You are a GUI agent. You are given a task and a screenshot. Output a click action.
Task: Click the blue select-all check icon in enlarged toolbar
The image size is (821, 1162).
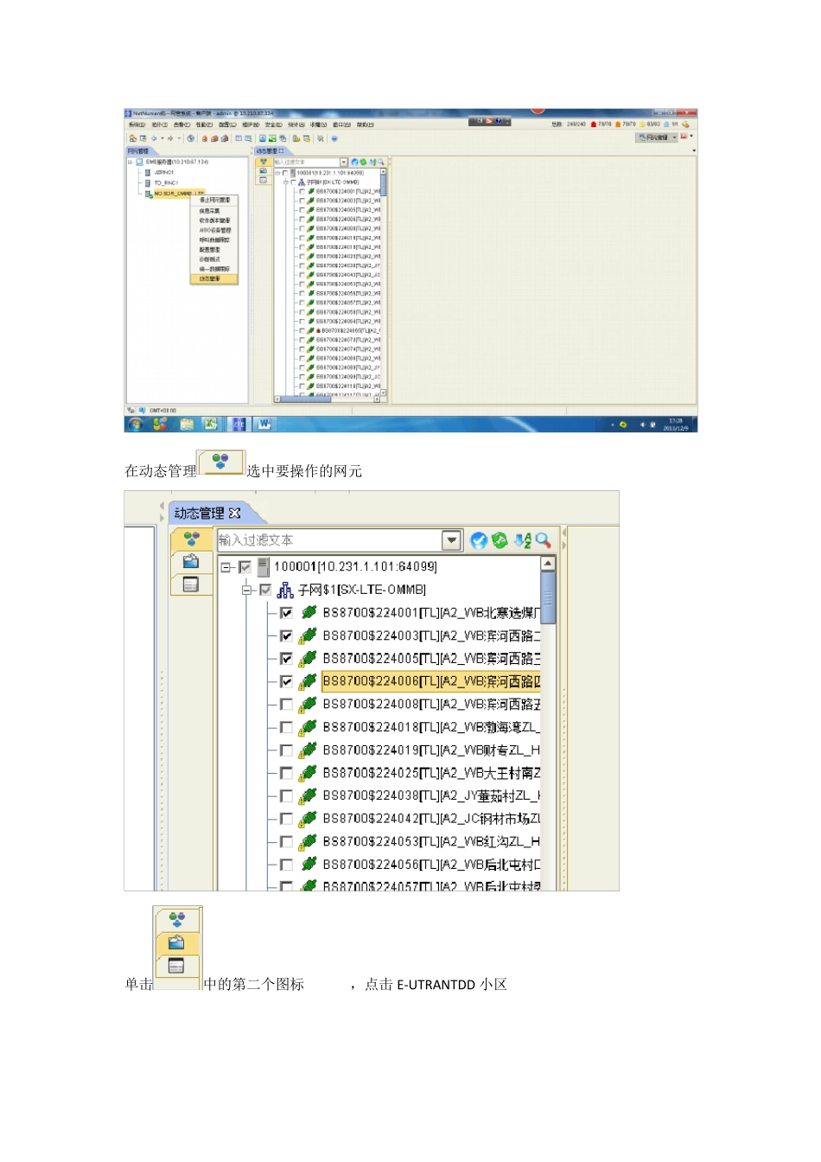[479, 540]
